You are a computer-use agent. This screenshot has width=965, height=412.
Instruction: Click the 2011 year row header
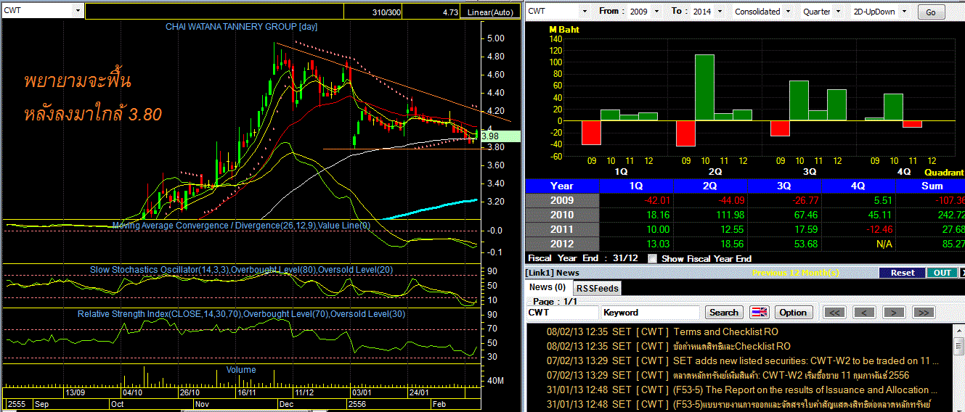coord(562,229)
